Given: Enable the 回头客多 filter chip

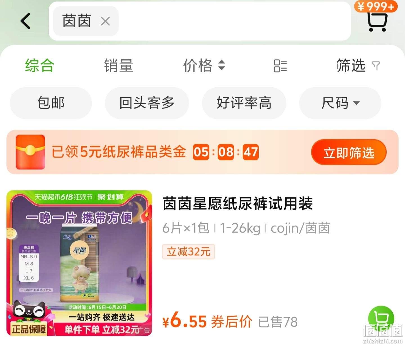Looking at the screenshot, I should [x=147, y=103].
